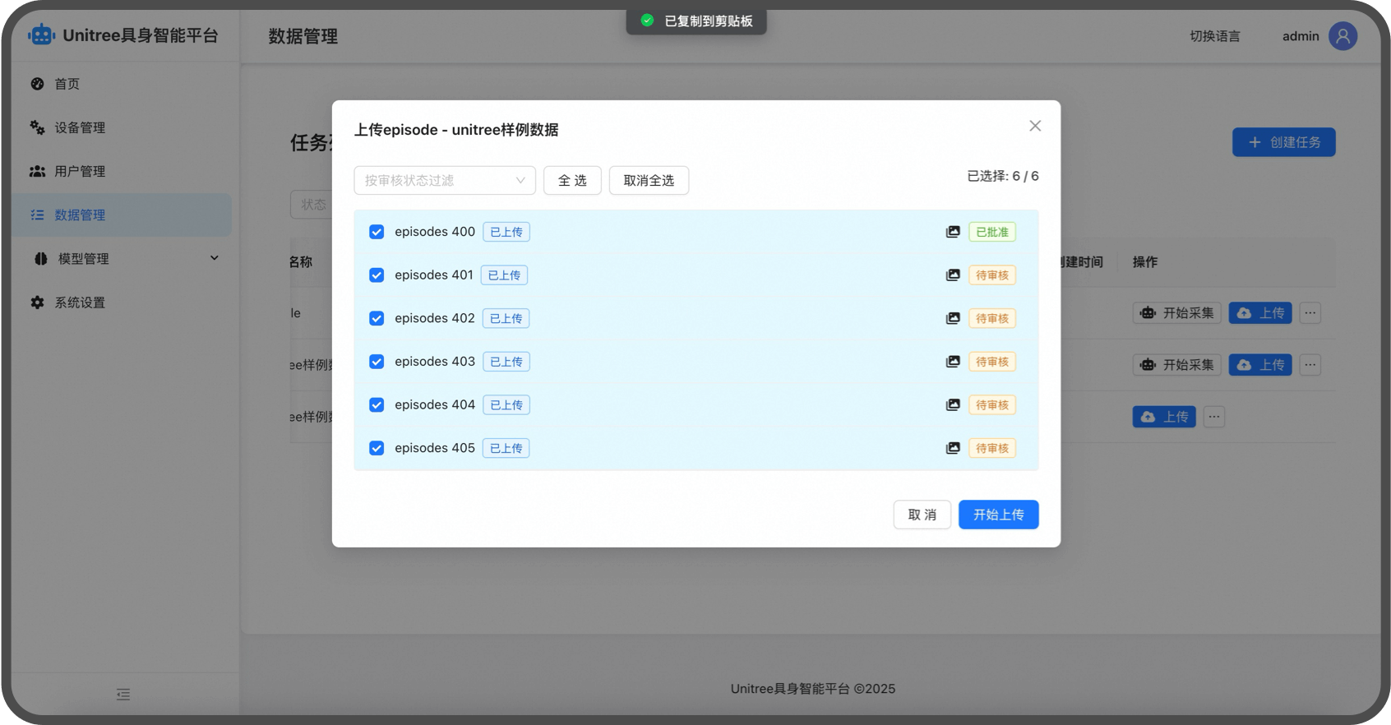Viewport: 1391px width, 725px height.
Task: Click image gallery icon for episodes 400
Action: pos(953,232)
